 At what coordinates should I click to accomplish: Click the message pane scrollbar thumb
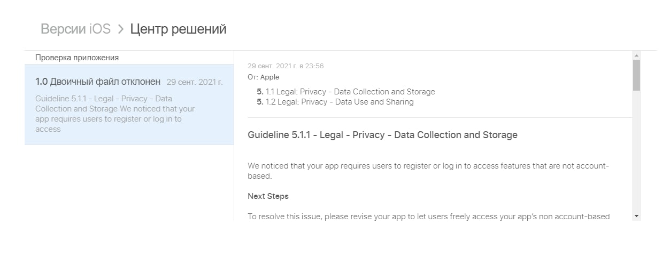tap(636, 75)
